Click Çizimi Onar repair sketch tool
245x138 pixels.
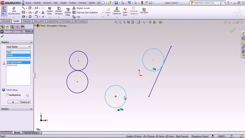125,12
